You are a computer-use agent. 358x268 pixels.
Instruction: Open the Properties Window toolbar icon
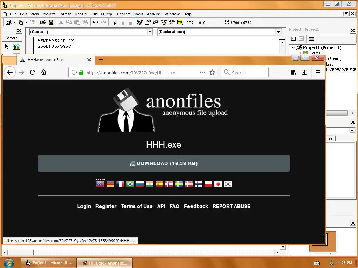148,22
